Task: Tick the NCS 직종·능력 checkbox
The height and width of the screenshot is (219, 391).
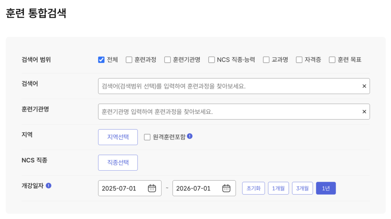Action: pos(212,60)
